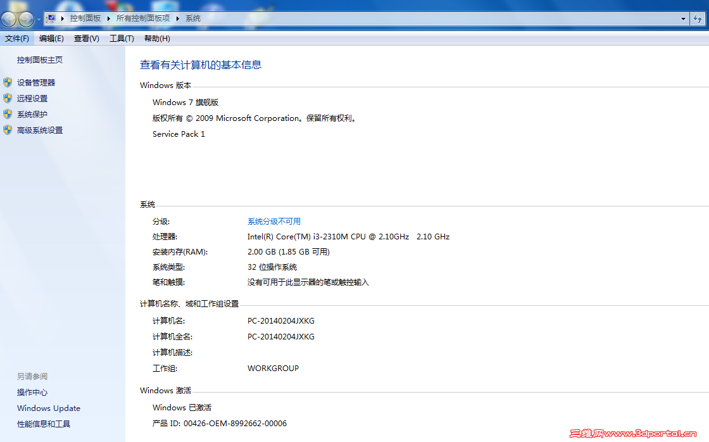Click Windows 已激活 status text
Screen dimensions: 709x442
tap(182, 408)
